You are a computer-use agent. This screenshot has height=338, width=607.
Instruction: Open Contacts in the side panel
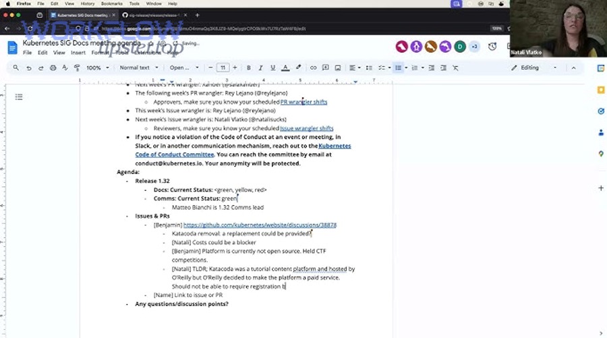coord(601,132)
